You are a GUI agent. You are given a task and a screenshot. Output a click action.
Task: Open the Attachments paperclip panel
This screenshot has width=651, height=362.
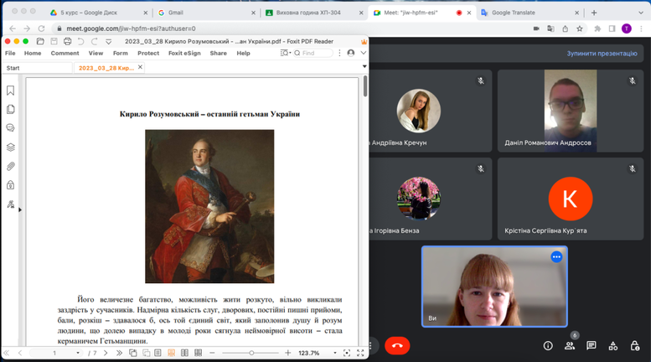click(10, 166)
